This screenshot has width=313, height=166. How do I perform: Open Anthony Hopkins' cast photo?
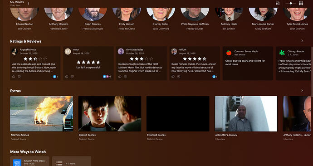(59, 14)
